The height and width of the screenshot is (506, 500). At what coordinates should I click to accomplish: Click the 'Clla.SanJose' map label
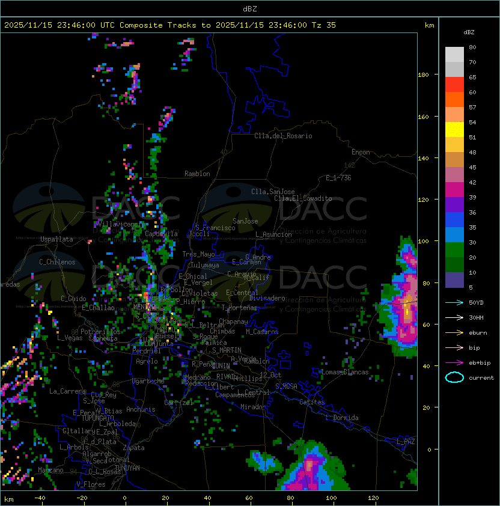[273, 192]
